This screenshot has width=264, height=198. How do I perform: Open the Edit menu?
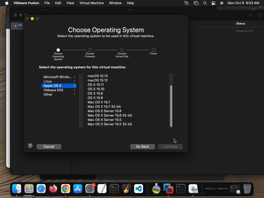58,3
